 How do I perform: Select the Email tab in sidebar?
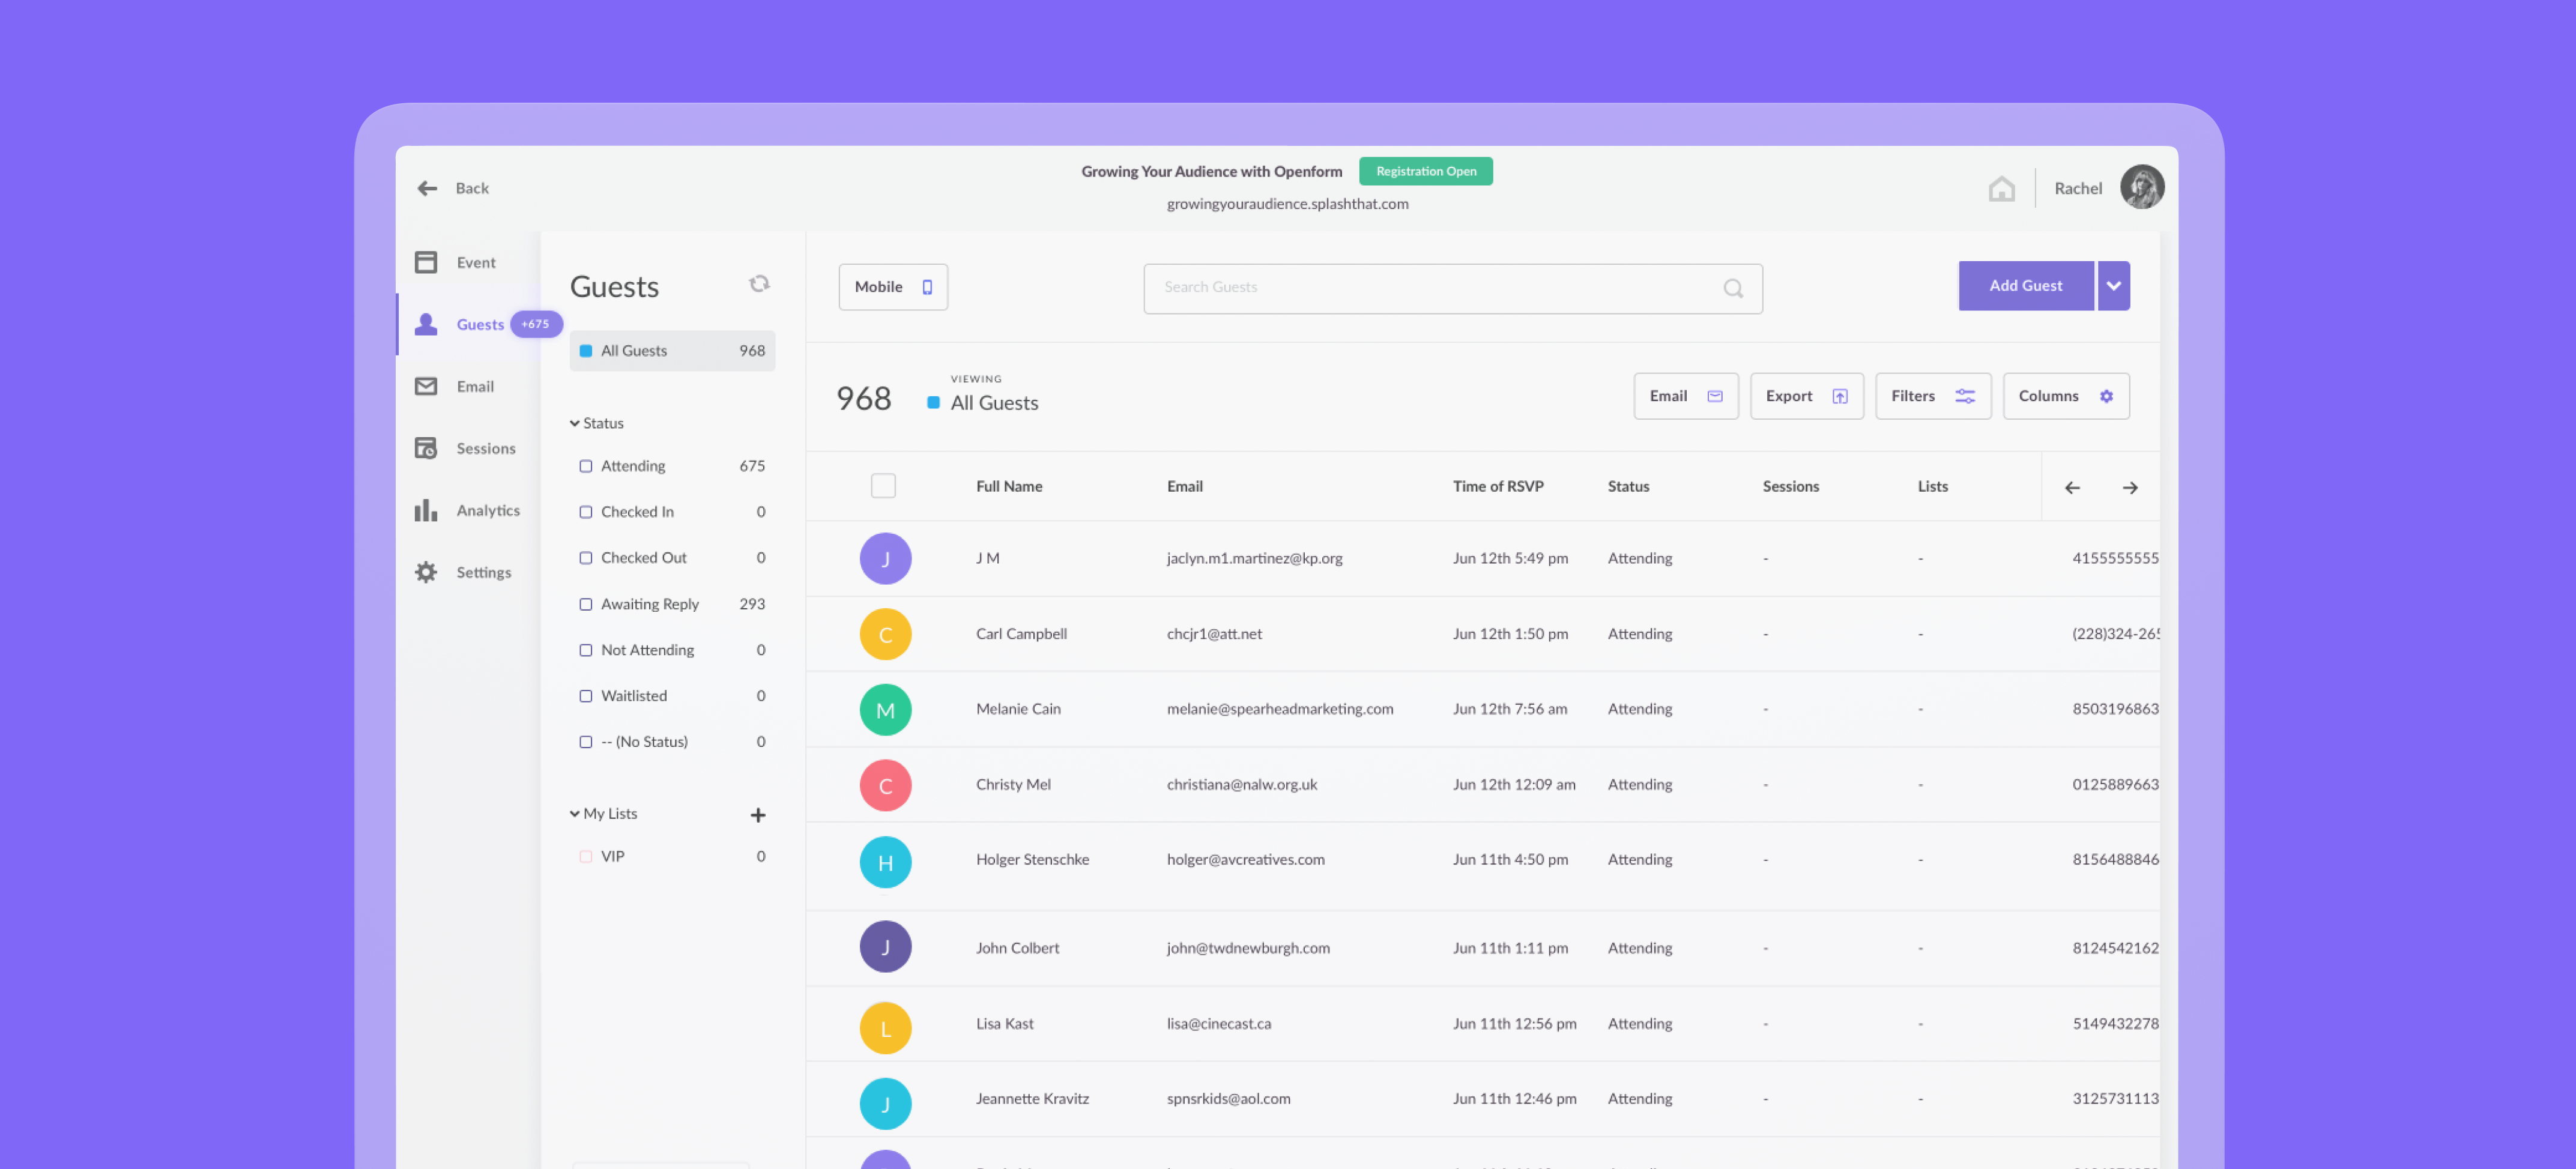[475, 386]
